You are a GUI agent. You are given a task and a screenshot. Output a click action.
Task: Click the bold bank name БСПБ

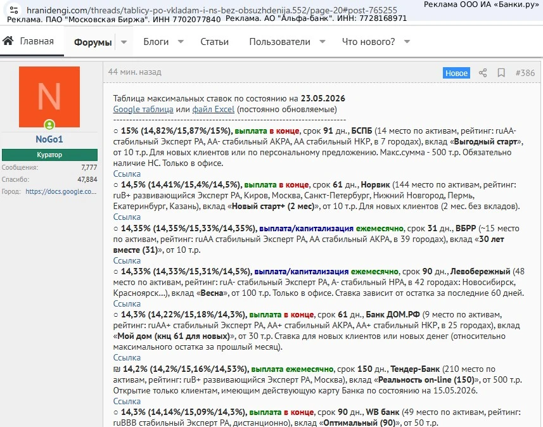pyautogui.click(x=362, y=131)
